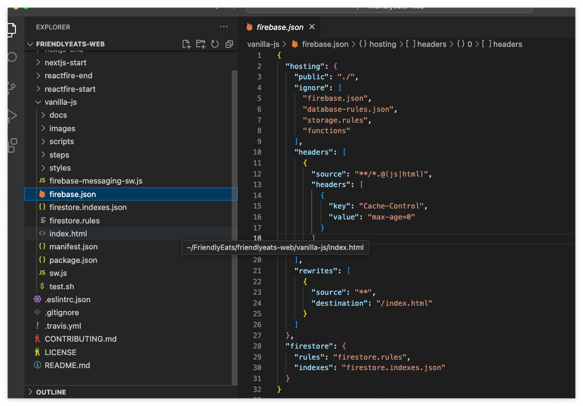Viewport: 583px width, 406px height.
Task: Open manifest.json file
Action: coord(131,247)
